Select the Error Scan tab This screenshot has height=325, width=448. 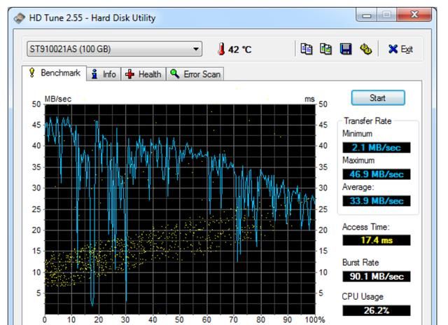pos(195,74)
